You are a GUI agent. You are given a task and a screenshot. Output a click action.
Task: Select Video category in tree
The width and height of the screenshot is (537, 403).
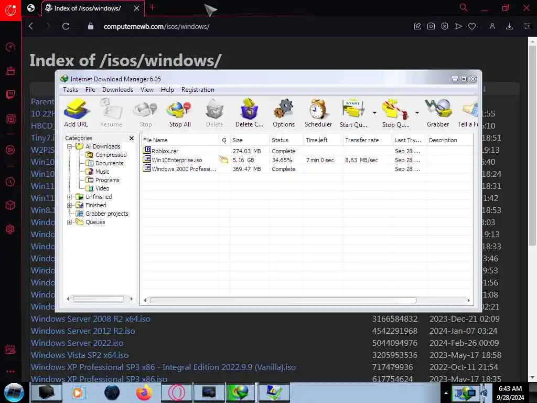(98, 188)
